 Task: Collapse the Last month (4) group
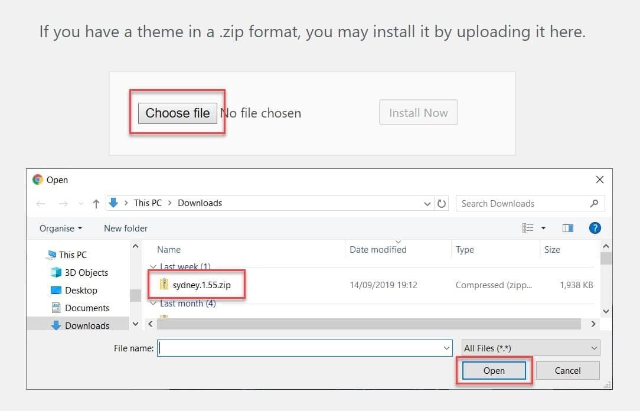pyautogui.click(x=154, y=304)
